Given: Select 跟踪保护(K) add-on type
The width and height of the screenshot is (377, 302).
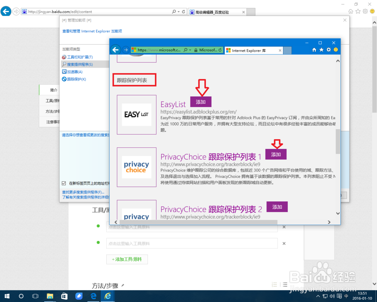Looking at the screenshot, I should (74, 79).
